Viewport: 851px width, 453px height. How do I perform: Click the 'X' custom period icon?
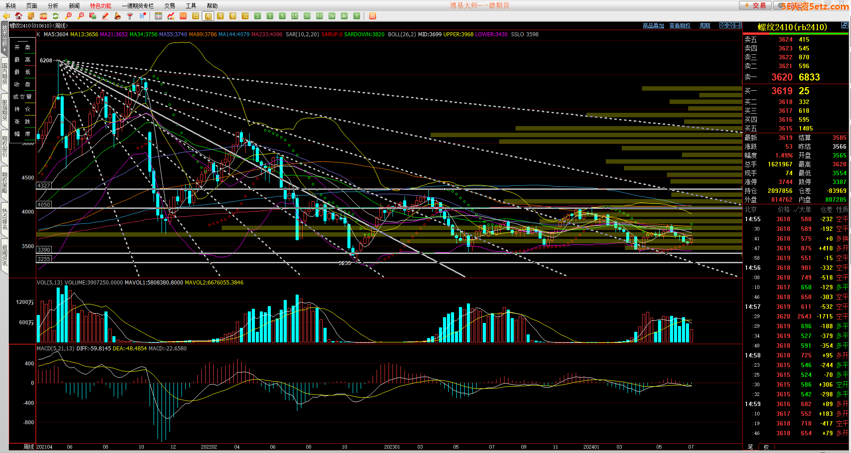click(x=245, y=16)
